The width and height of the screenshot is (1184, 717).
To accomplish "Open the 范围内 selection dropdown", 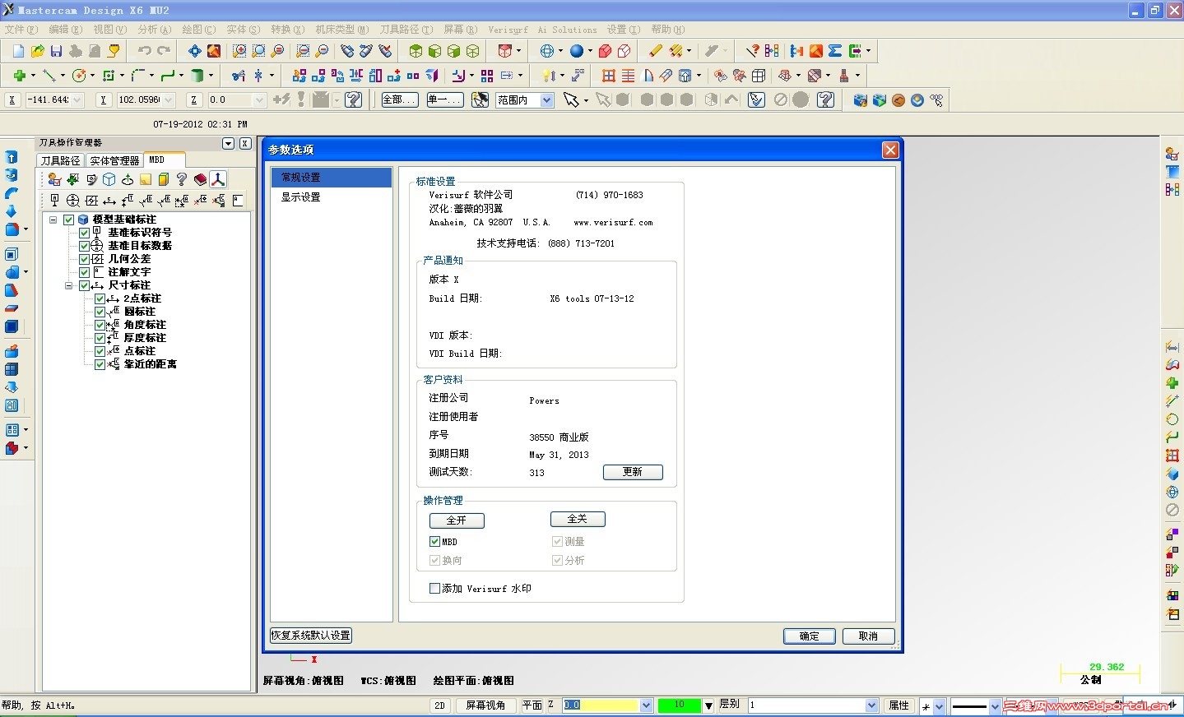I will point(547,100).
